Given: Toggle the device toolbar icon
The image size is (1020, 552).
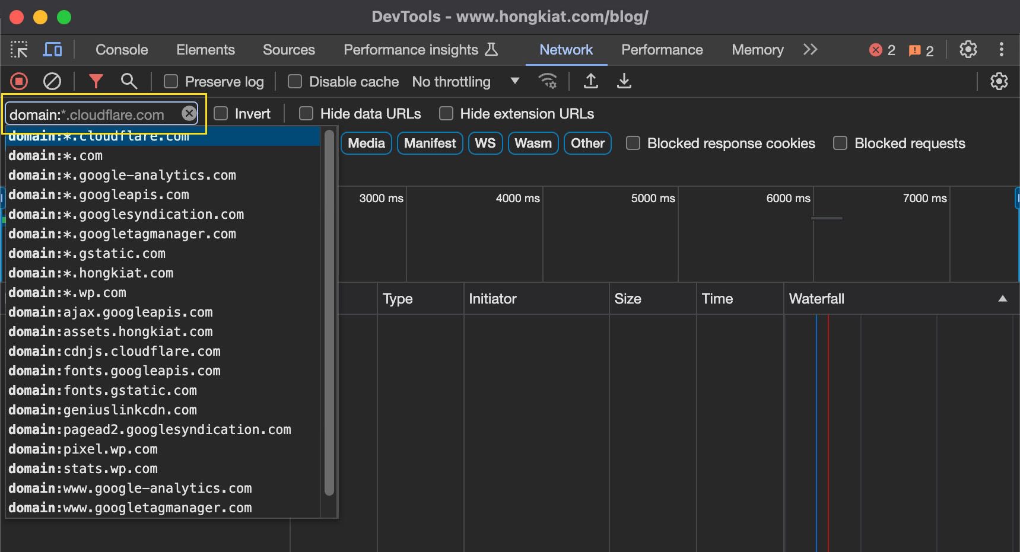Looking at the screenshot, I should [52, 50].
